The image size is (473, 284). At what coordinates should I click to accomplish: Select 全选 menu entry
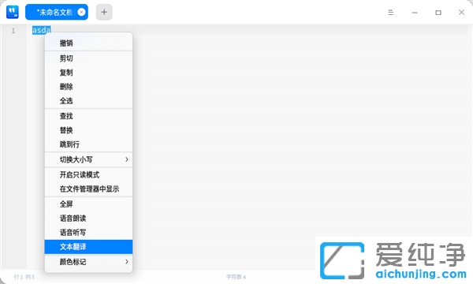pyautogui.click(x=88, y=101)
